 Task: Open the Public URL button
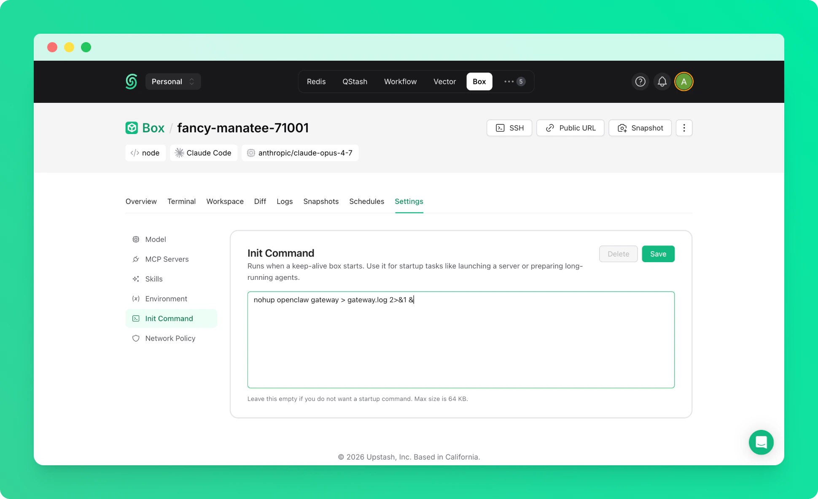click(570, 128)
